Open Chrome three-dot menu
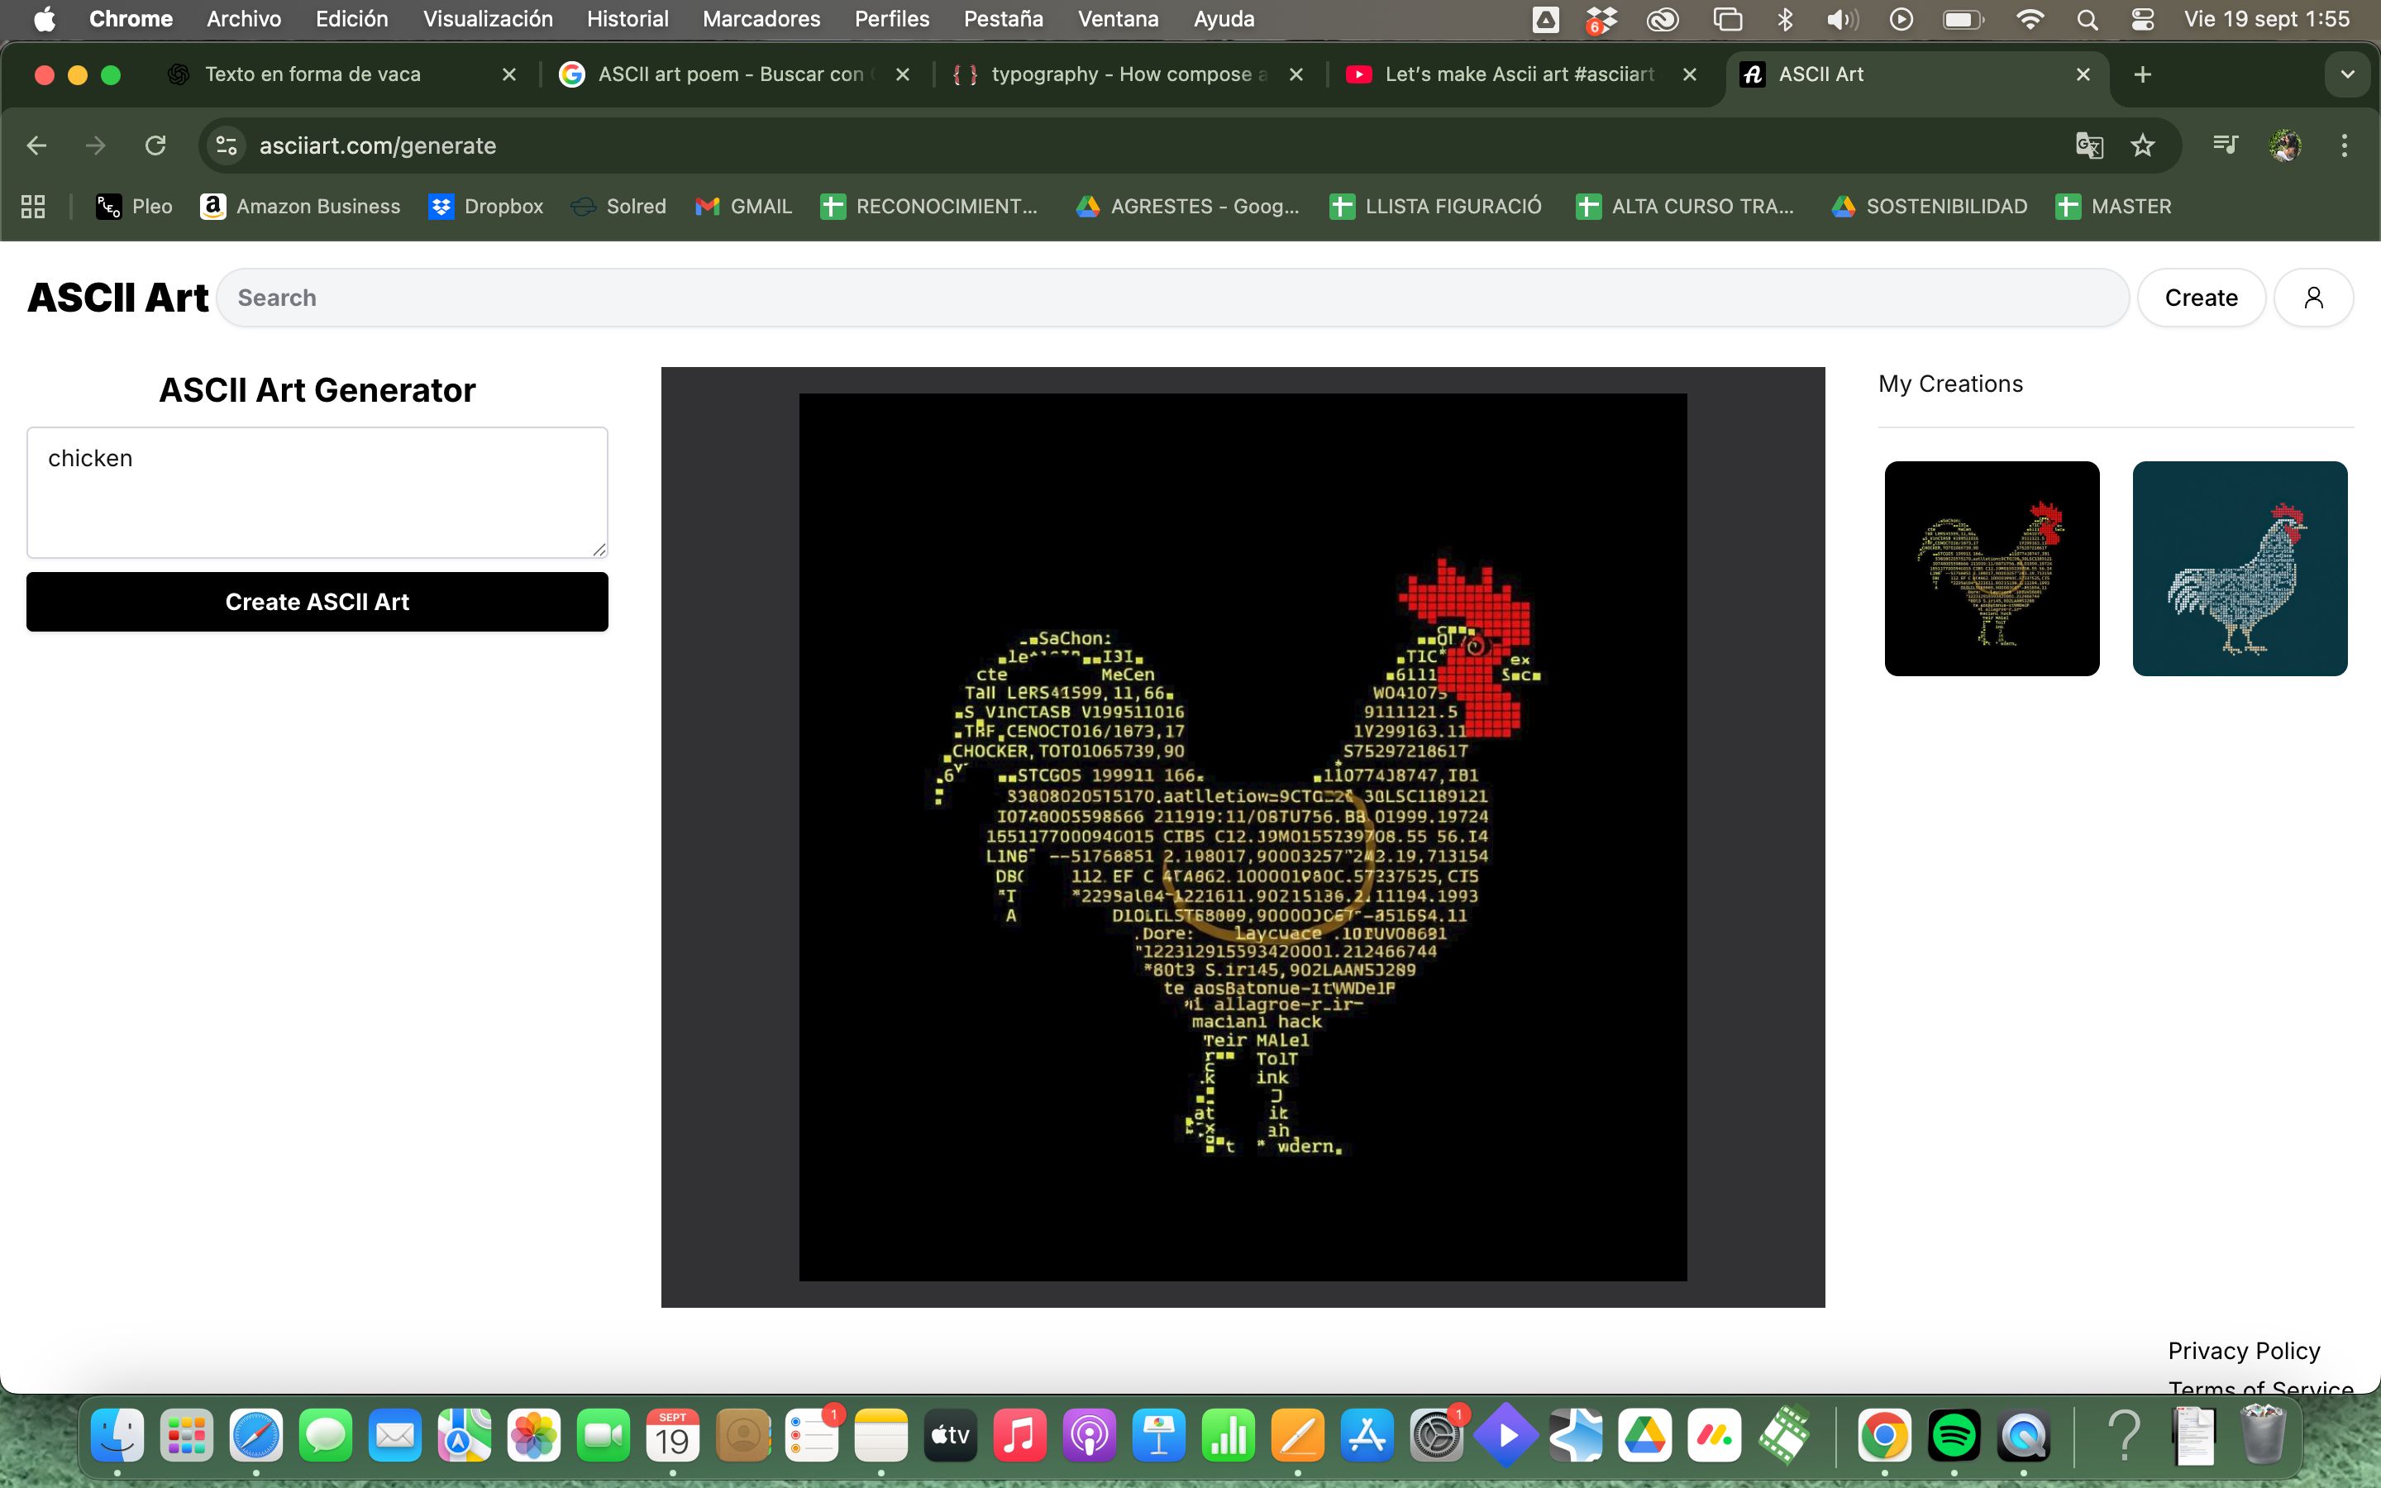Viewport: 2381px width, 1488px height. [2344, 145]
